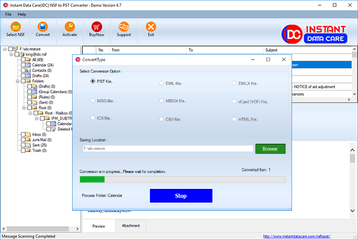This screenshot has width=358, height=240.
Task: Select the Calendar (24) folder icon
Action: pos(29,65)
